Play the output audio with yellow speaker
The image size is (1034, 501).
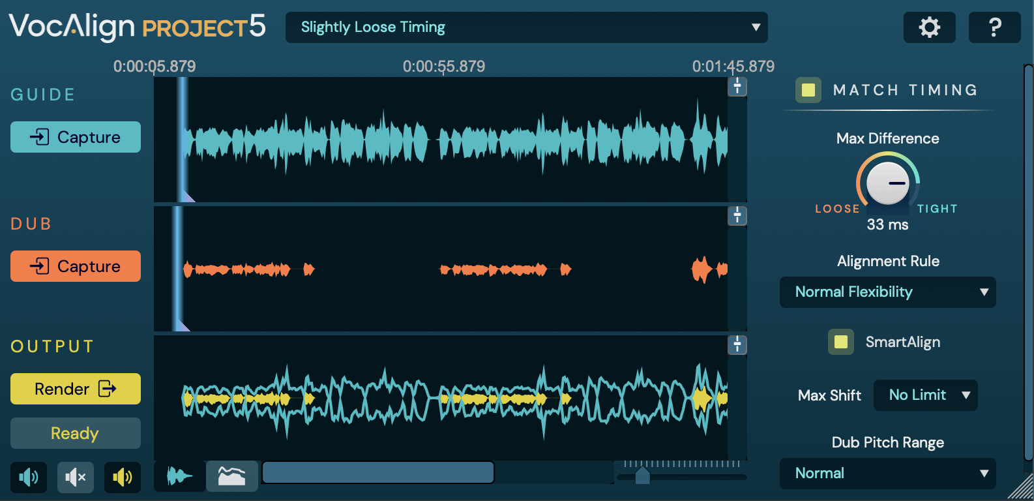pos(123,478)
